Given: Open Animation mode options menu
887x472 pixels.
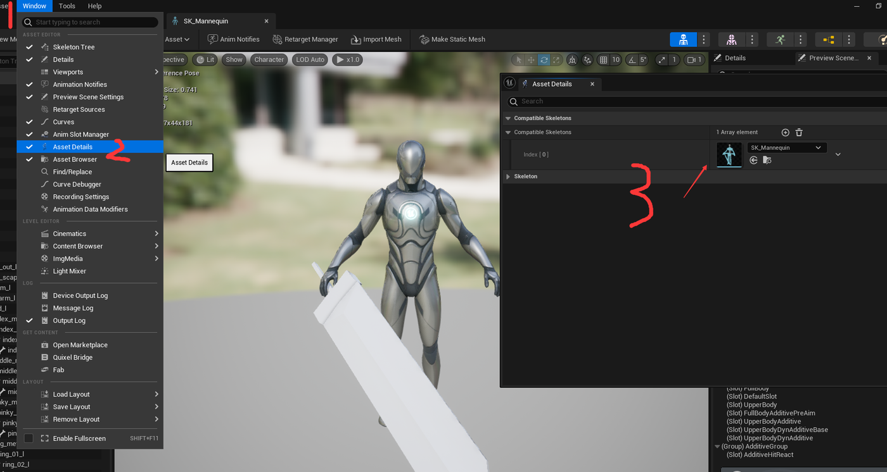Looking at the screenshot, I should pyautogui.click(x=800, y=39).
